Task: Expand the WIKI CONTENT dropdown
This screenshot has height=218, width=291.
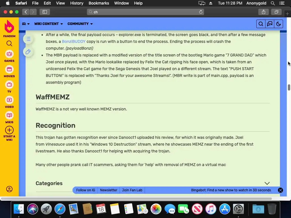Action: [x=48, y=24]
